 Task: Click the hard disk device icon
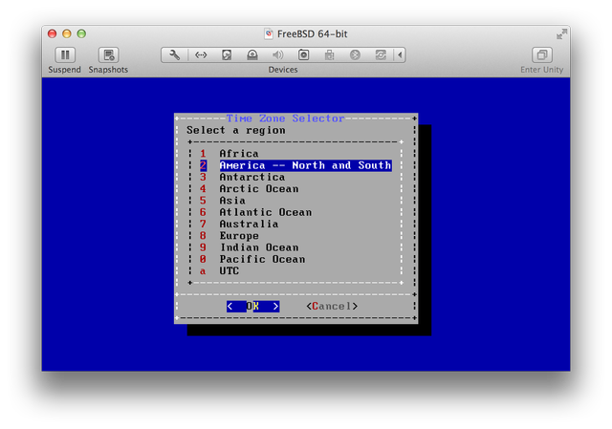[x=227, y=55]
